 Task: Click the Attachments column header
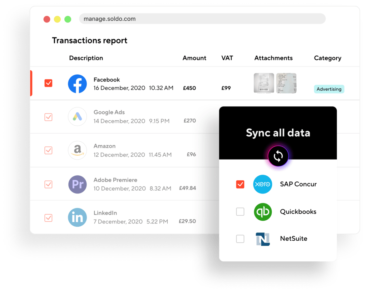[x=273, y=58]
